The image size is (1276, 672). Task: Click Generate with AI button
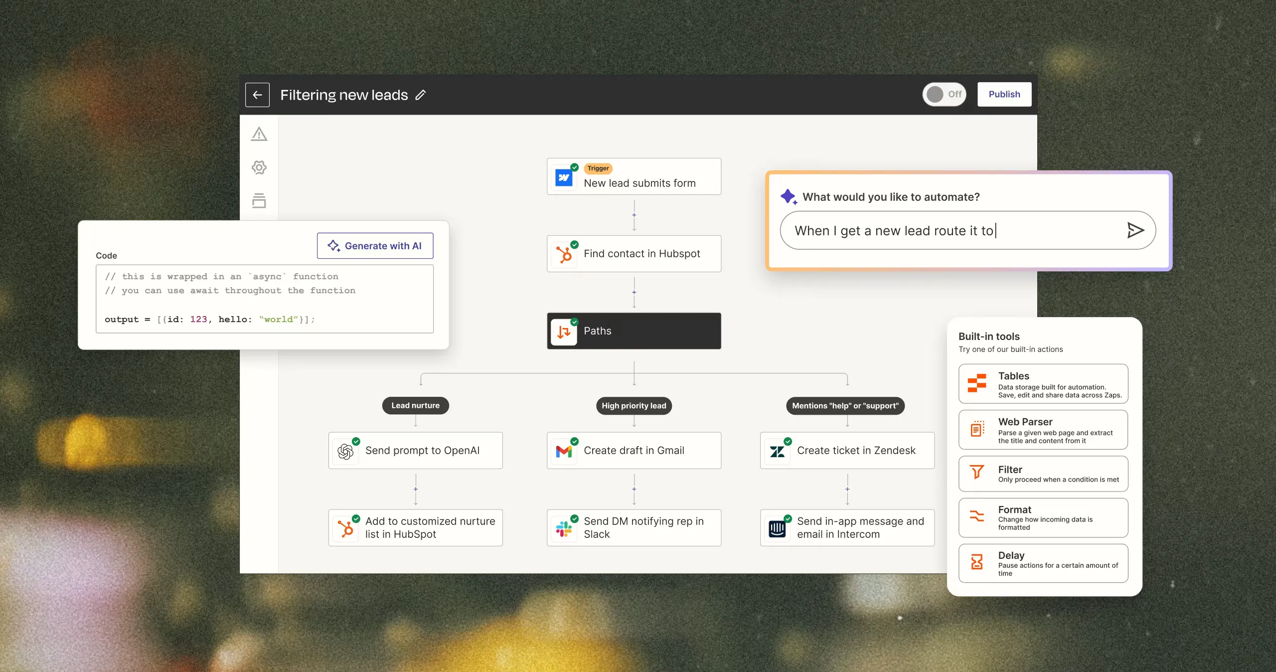[375, 246]
